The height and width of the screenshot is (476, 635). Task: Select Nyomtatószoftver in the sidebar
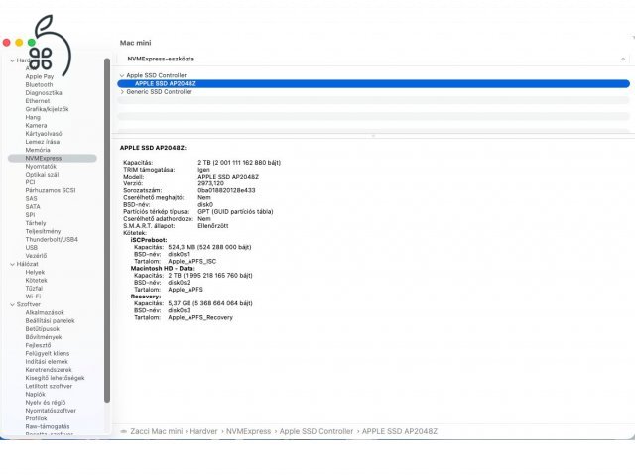coord(51,410)
